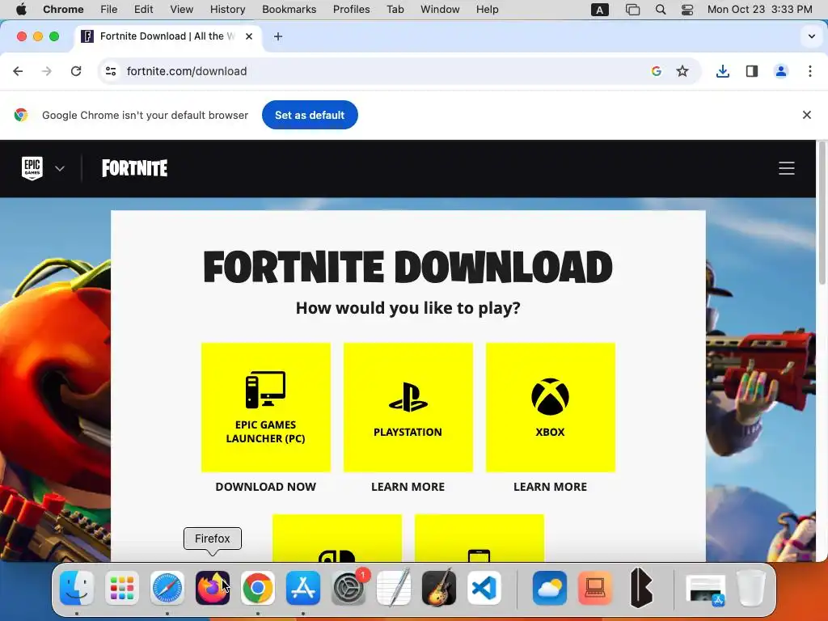Click the Epic Games shield logo
The width and height of the screenshot is (828, 621).
coord(32,168)
